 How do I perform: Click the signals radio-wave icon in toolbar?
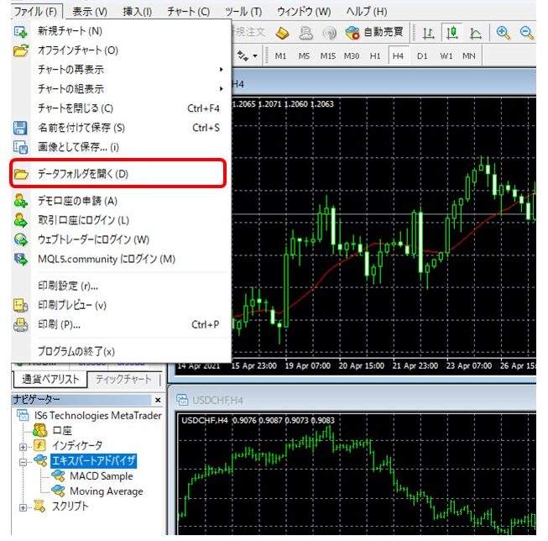329,33
